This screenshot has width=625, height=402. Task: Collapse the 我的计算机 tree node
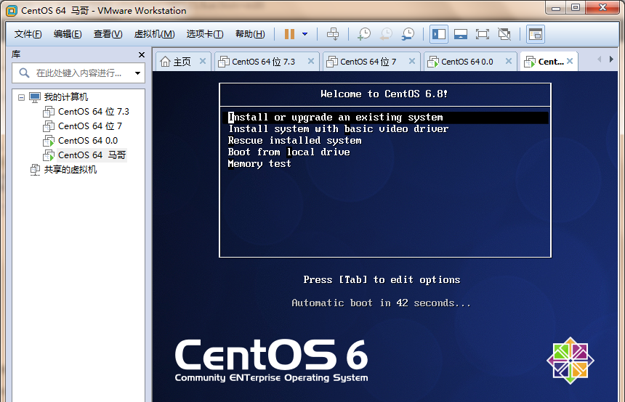click(22, 97)
